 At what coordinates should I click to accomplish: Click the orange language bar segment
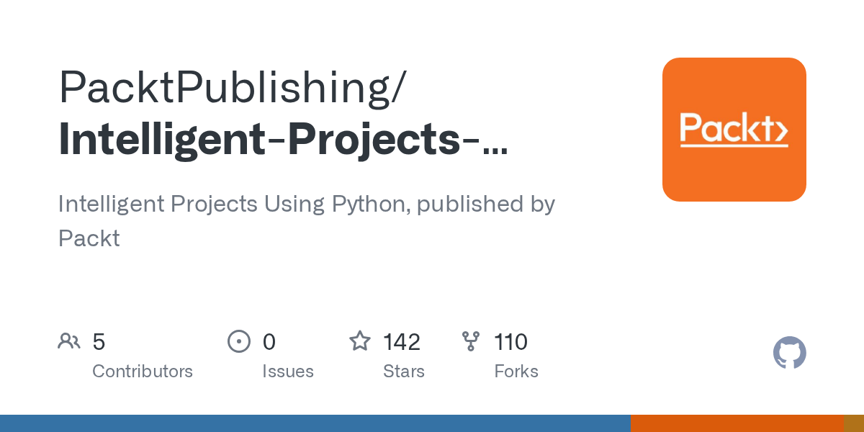[x=737, y=423]
